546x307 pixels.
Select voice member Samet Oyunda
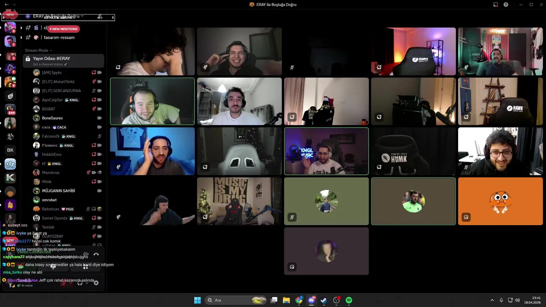point(67,218)
